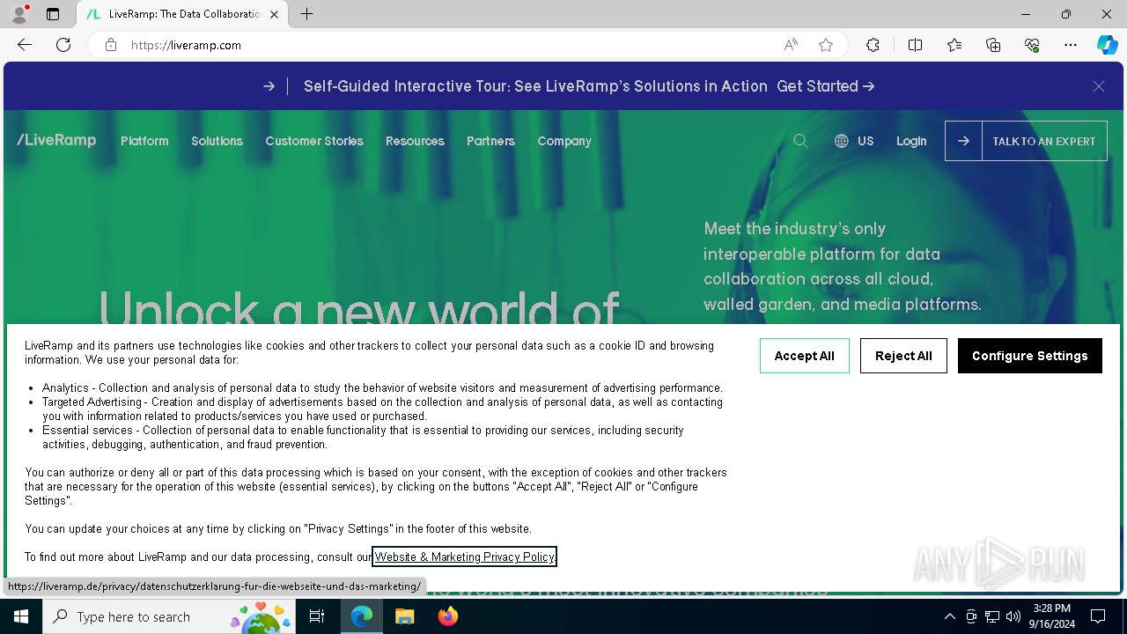
Task: Open the Windows Start menu
Action: pos(21,616)
